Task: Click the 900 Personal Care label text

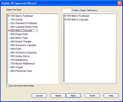Action: 21,71
